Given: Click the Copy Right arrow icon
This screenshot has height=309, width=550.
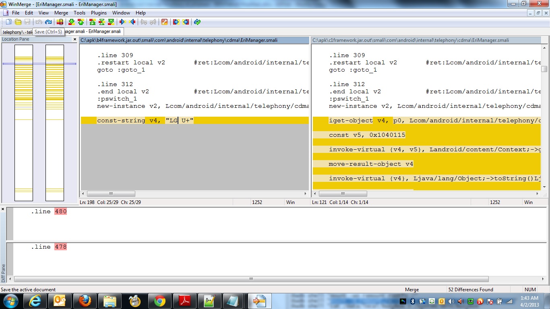Looking at the screenshot, I should [x=122, y=22].
